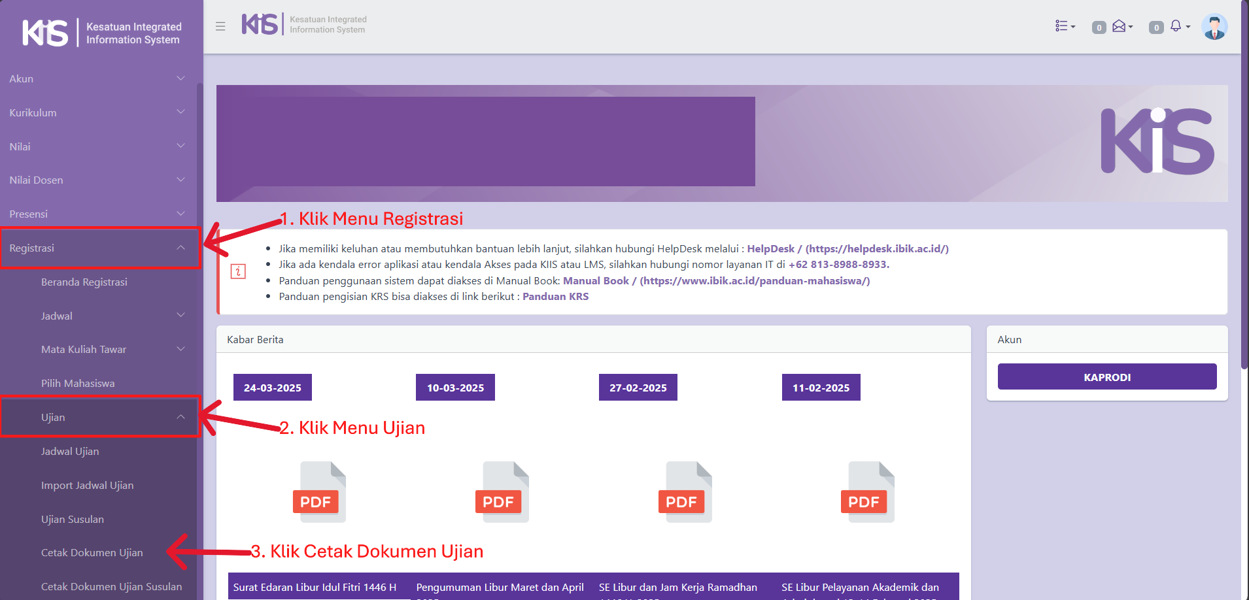Open the task list icon in header
This screenshot has width=1249, height=600.
coord(1064,26)
